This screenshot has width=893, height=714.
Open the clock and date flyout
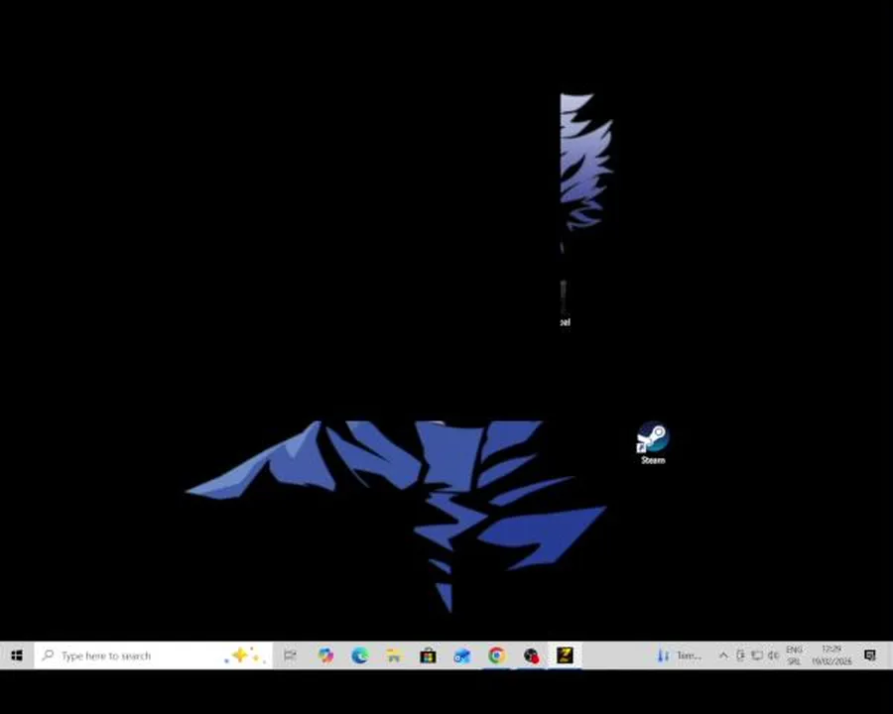click(831, 655)
